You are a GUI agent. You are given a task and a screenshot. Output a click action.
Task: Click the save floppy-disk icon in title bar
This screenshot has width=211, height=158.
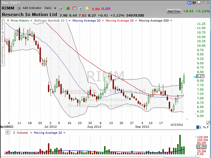pos(199,3)
